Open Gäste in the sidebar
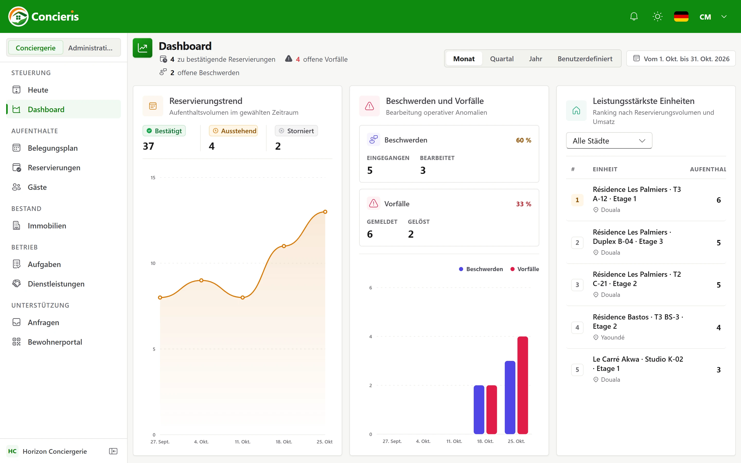The width and height of the screenshot is (741, 463). (63, 187)
